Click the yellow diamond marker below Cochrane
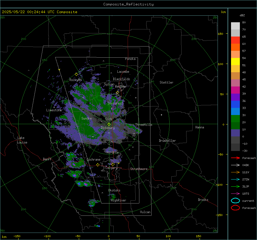Screen dimensions: 257x240 pyautogui.click(x=98, y=165)
